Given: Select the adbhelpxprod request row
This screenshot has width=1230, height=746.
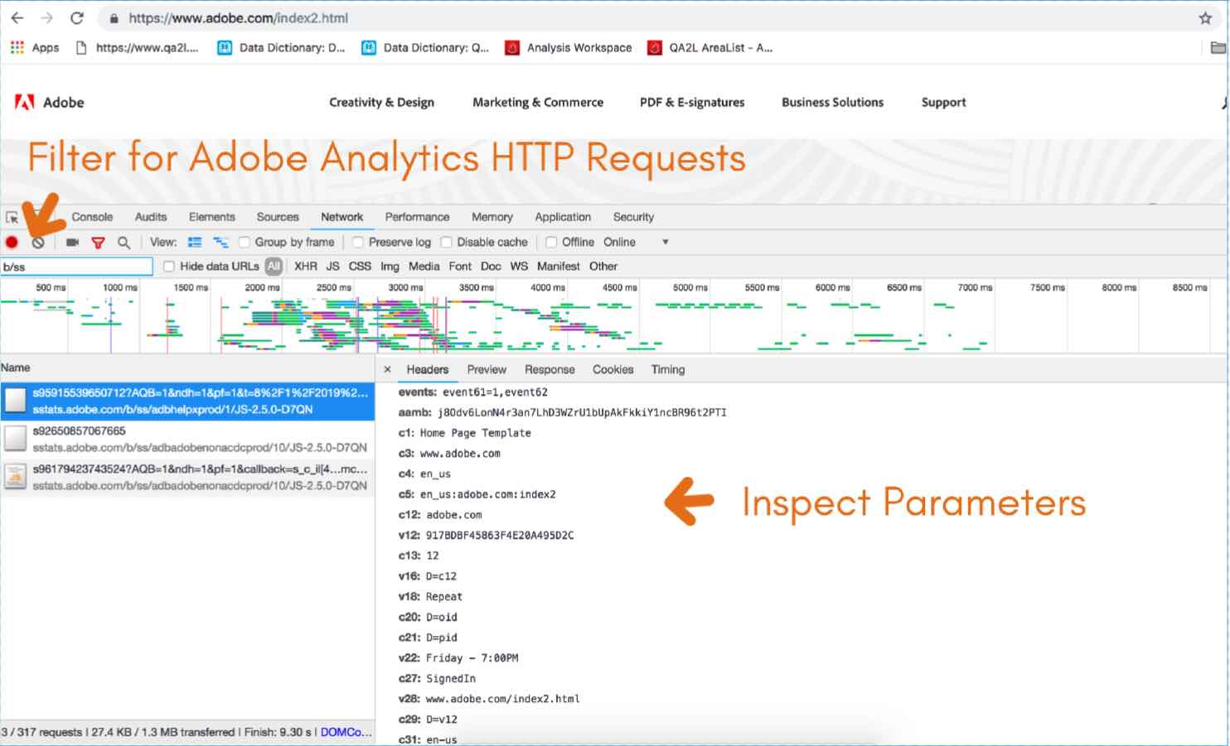Looking at the screenshot, I should click(187, 402).
